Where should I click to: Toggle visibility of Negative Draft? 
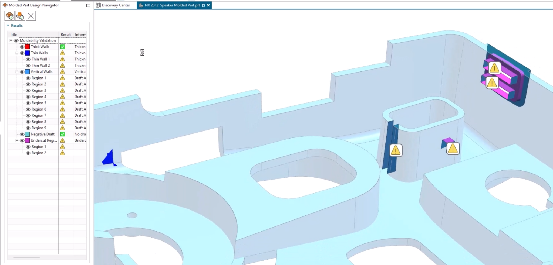click(22, 134)
